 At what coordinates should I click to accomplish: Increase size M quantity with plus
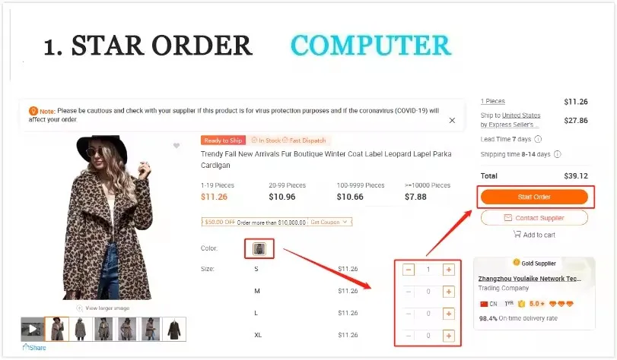click(x=449, y=292)
